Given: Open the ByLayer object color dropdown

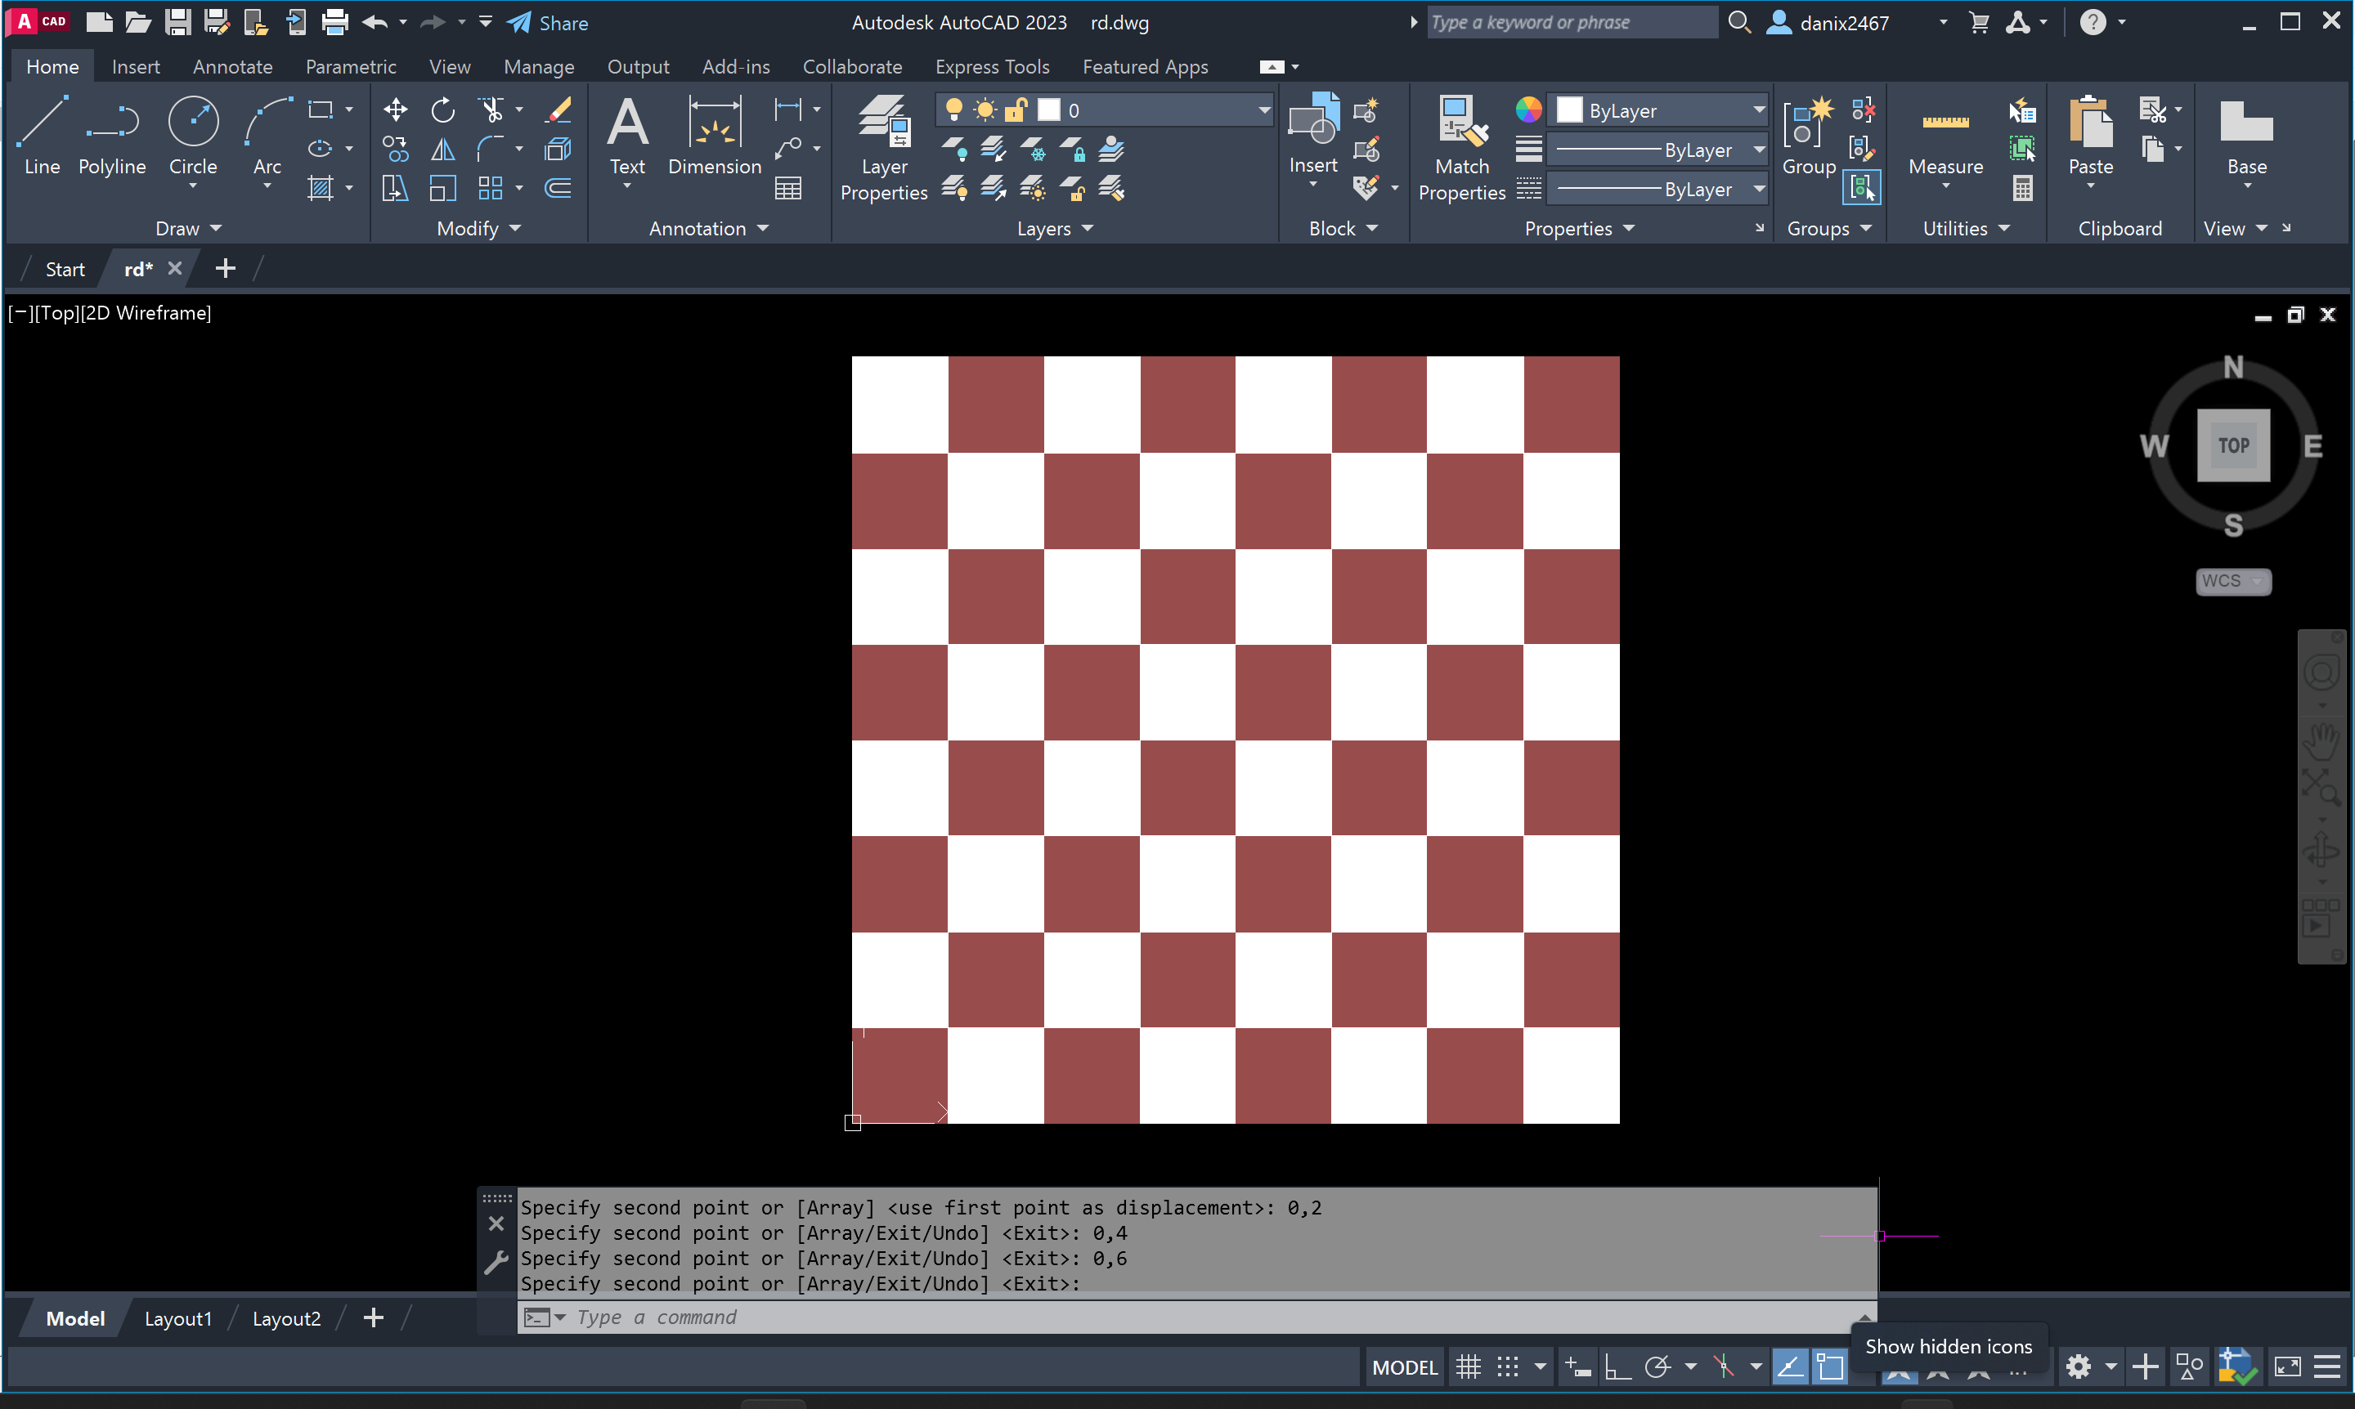Looking at the screenshot, I should (x=1758, y=110).
